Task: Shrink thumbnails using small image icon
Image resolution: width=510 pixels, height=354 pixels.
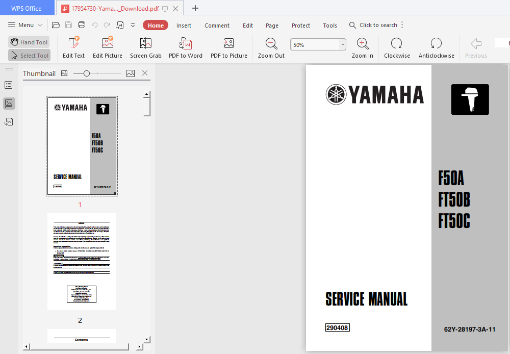Action: click(x=64, y=73)
